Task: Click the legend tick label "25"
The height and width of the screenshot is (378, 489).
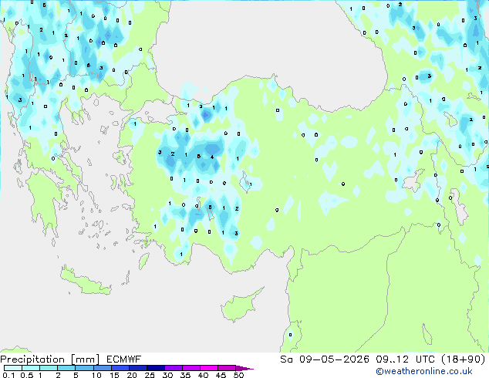Action: pos(150,375)
